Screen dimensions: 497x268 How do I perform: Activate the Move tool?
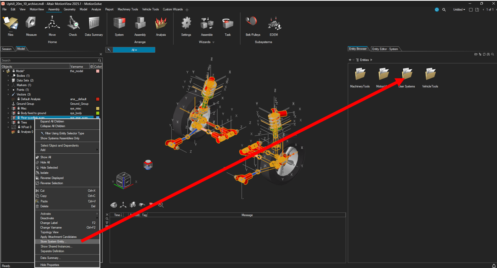(52, 26)
